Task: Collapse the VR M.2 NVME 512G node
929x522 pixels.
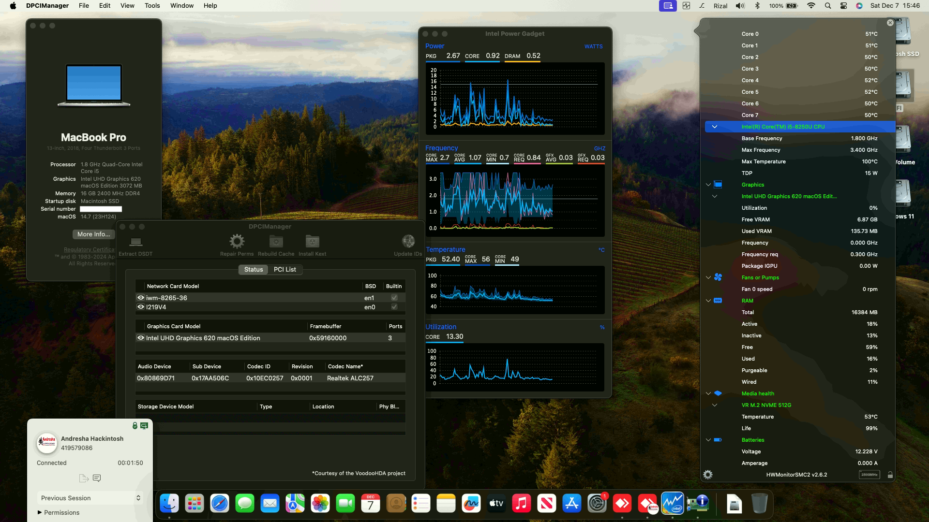Action: (x=714, y=405)
